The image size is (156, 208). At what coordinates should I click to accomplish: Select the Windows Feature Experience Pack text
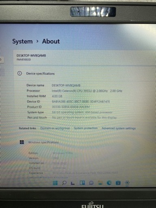[x=85, y=173]
